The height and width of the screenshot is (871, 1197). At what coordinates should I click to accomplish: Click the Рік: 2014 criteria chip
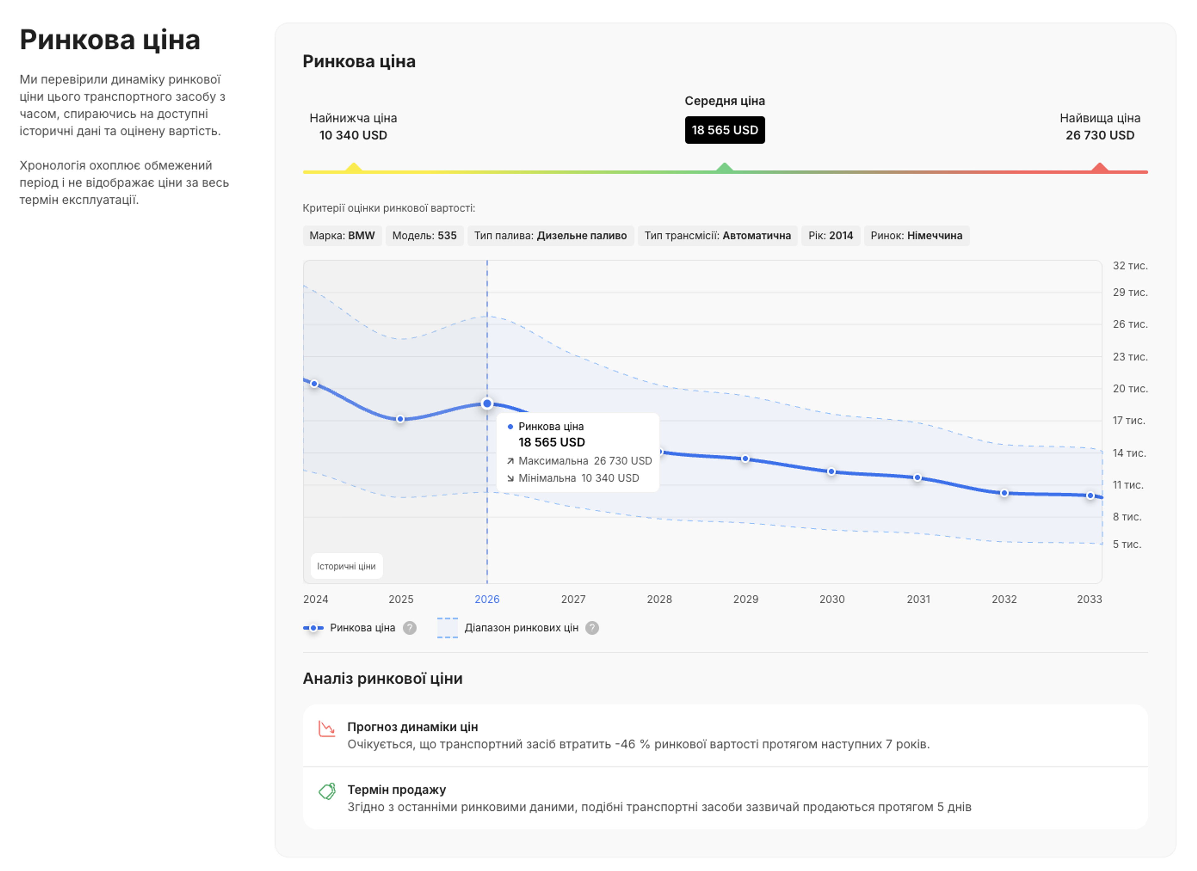pyautogui.click(x=831, y=236)
